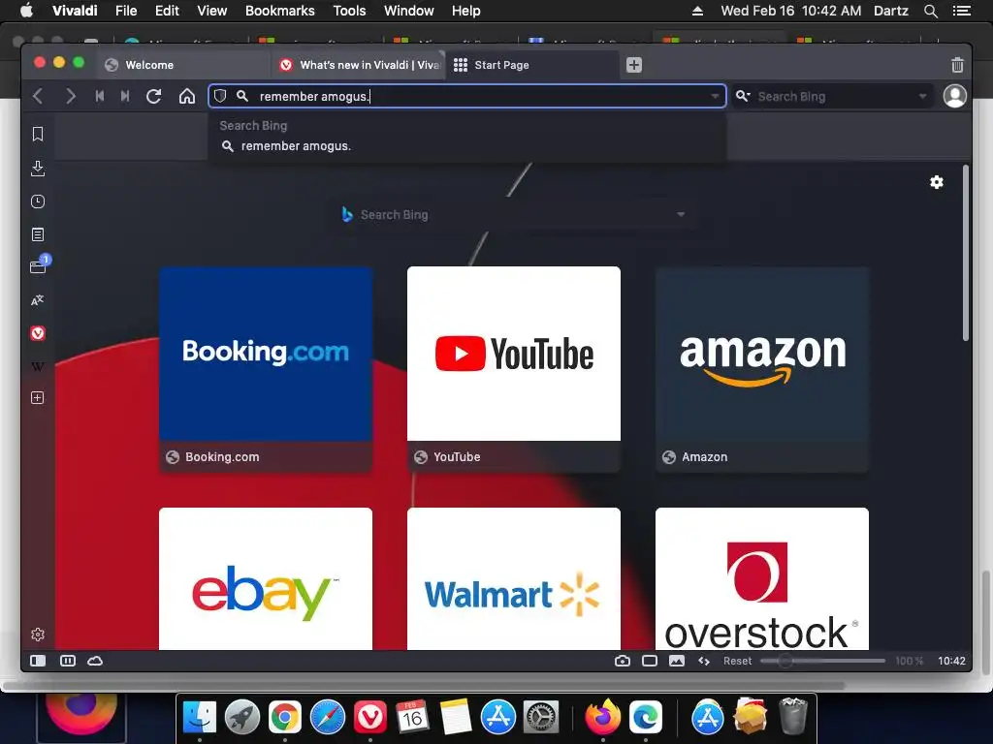
Task: Open the Window panel with badge
Action: [39, 264]
